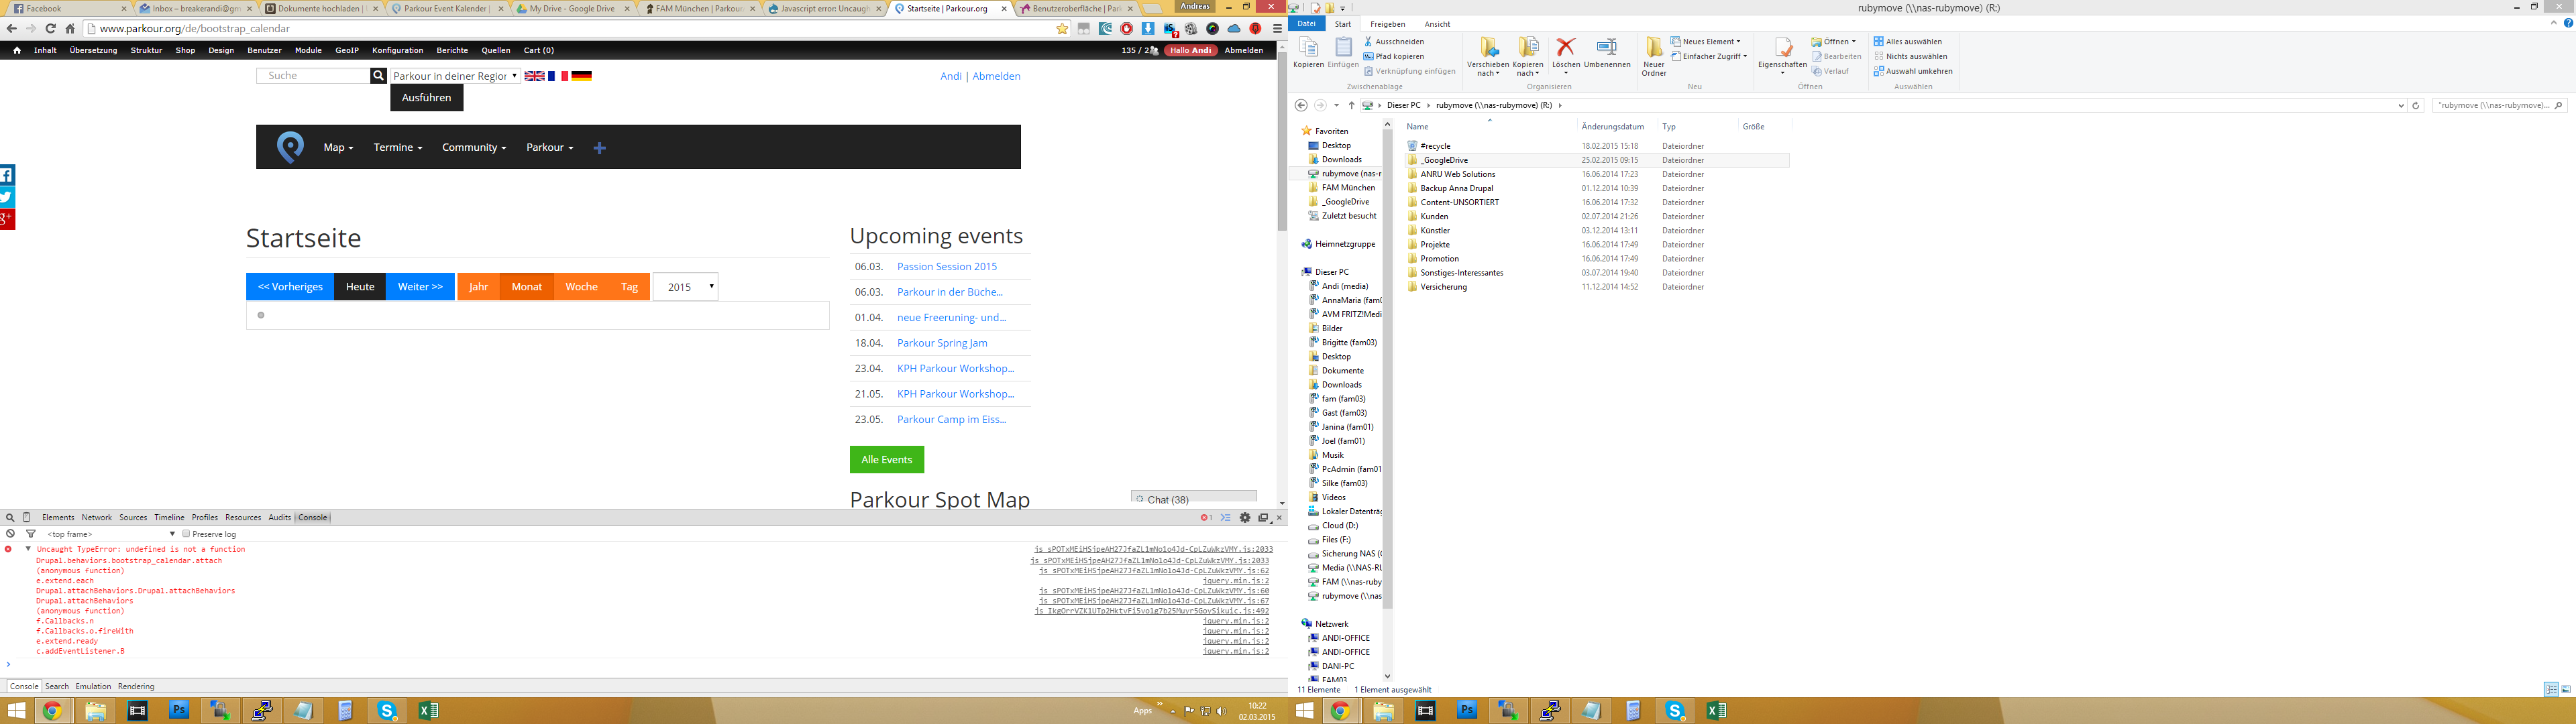This screenshot has height=724, width=2576.
Task: Click the Alle Events green button
Action: click(x=887, y=460)
